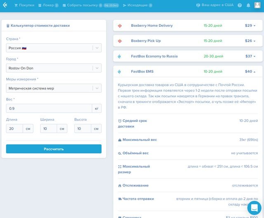Click the Вес input field
Viewport: 264px width, 218px height.
tap(49, 108)
